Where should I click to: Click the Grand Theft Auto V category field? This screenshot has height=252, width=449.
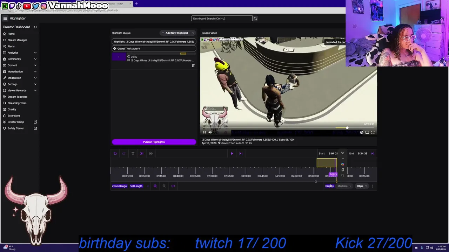154,49
